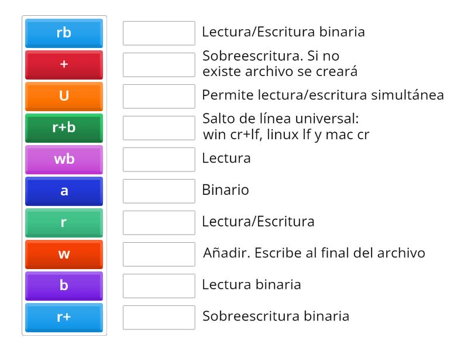Select the answer box for Lectura binaria
This screenshot has height=351, width=468.
pos(159,286)
